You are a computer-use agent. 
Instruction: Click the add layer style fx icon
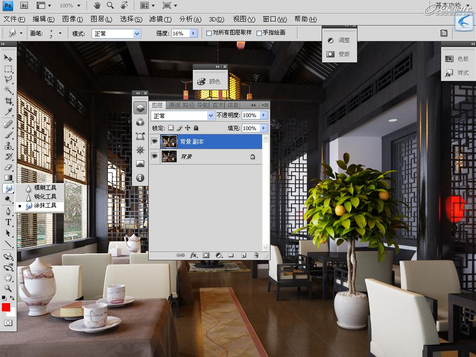193,255
